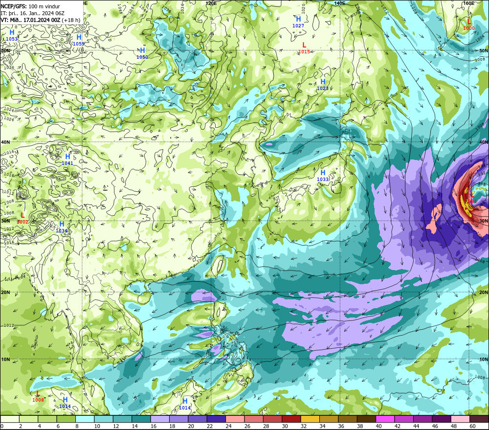Click the (+18 h) forecast offset text
The image size is (489, 430).
tap(71, 20)
